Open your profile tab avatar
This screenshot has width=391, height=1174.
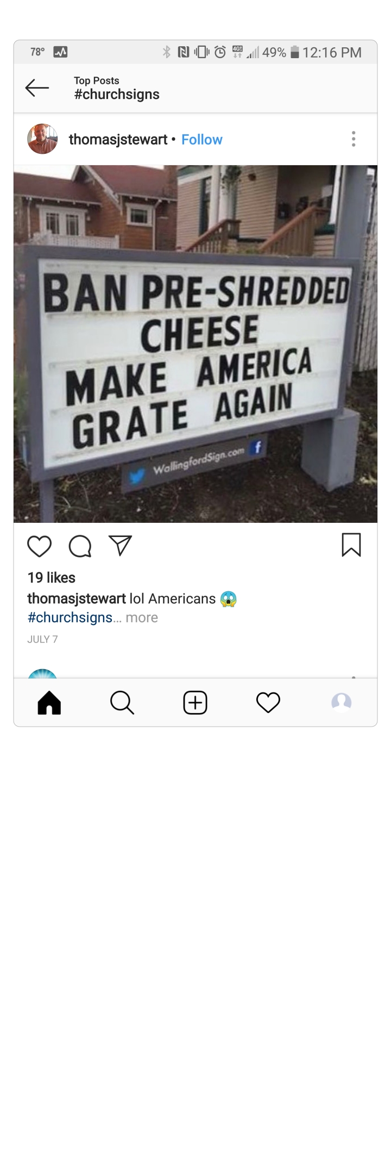click(x=342, y=702)
